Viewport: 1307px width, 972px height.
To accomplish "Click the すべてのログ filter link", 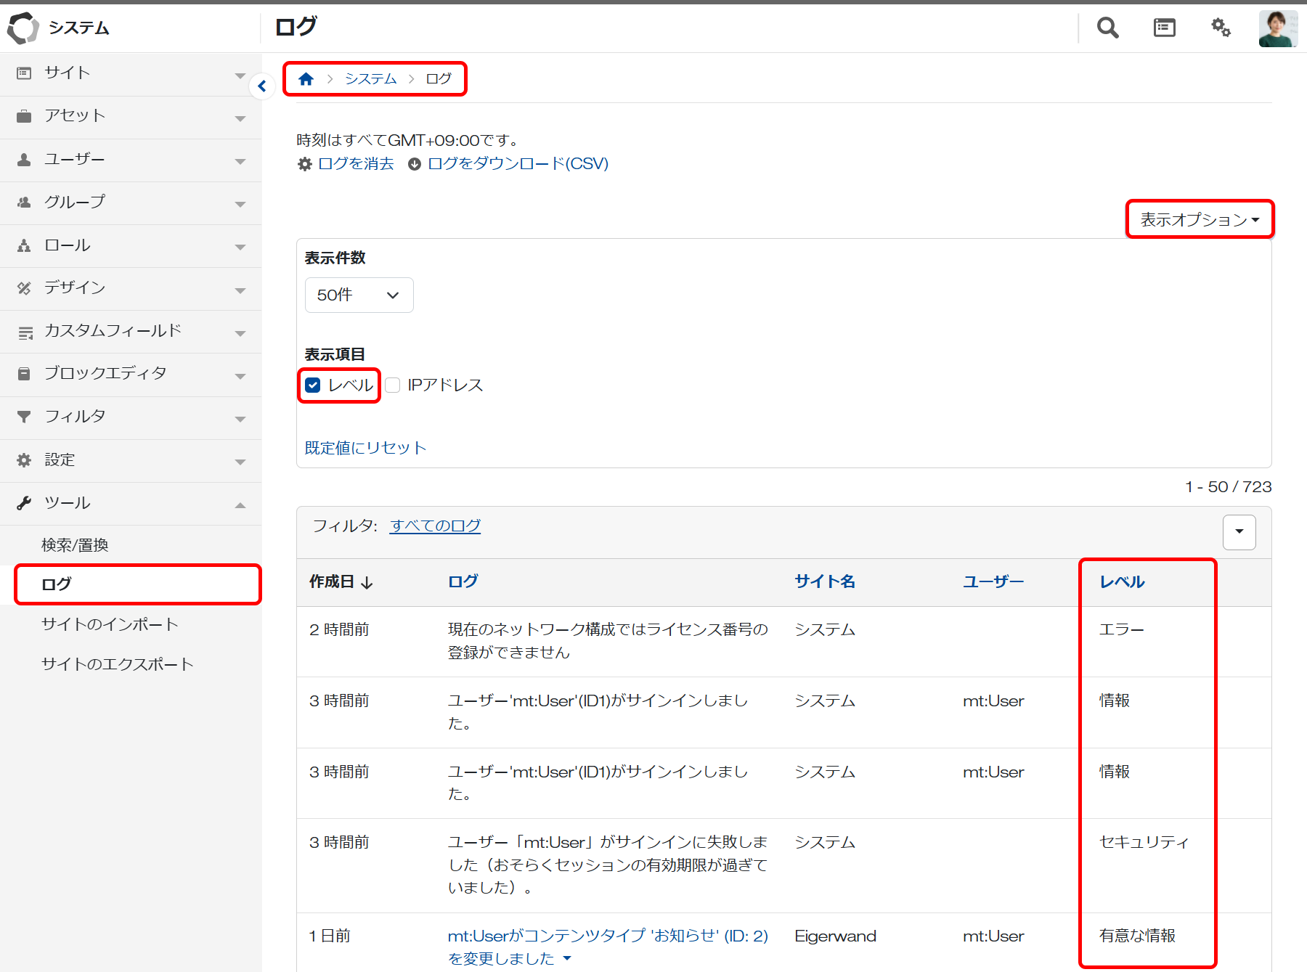I will (435, 526).
